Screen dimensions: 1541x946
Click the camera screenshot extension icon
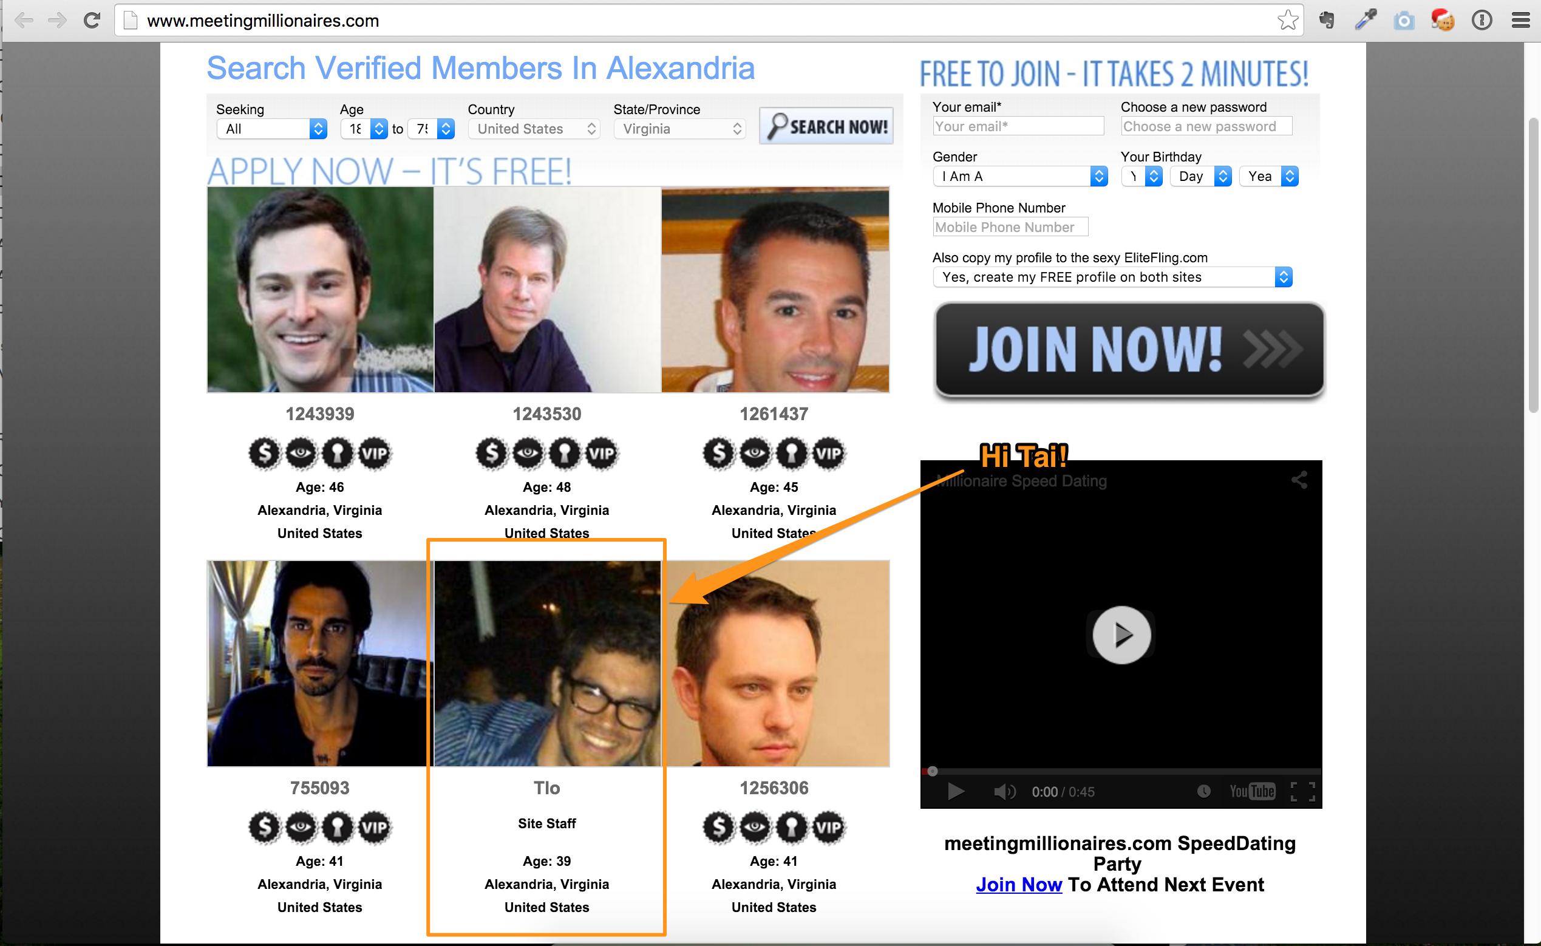click(x=1404, y=21)
